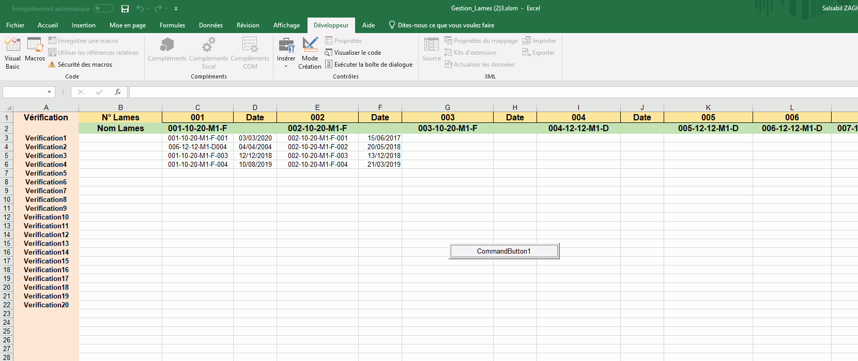
Task: Click Visualiser le code icon
Action: click(x=329, y=53)
